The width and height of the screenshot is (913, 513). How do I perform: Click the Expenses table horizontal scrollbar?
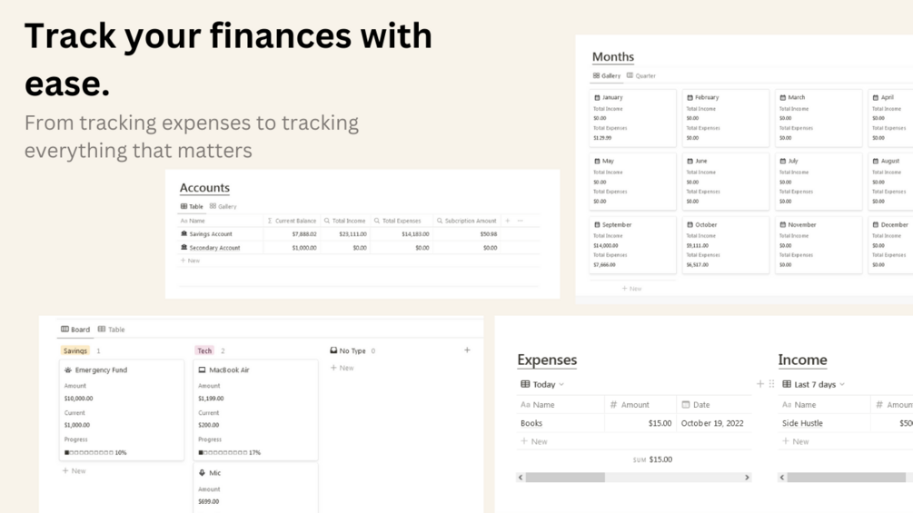564,477
